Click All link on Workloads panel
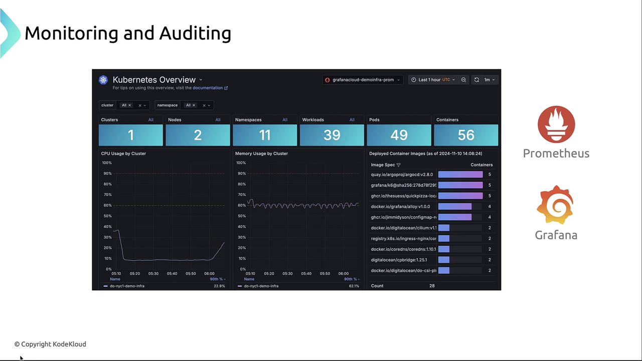Screen dimensions: 642x361 (x=352, y=120)
